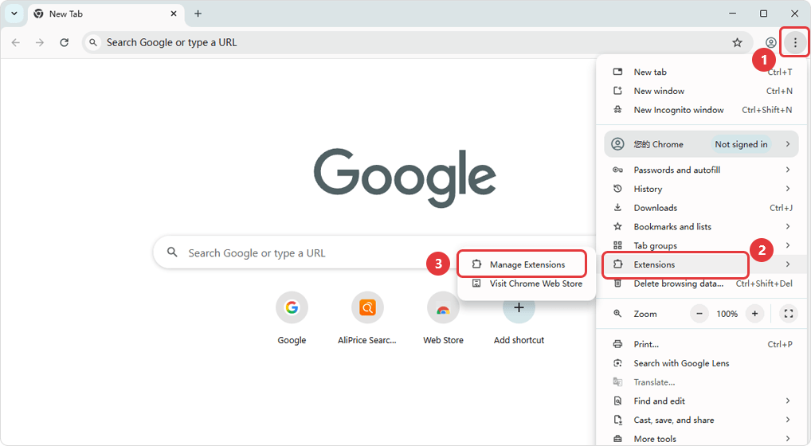Image resolution: width=811 pixels, height=446 pixels.
Task: Decrease zoom level with minus button
Action: pos(699,314)
